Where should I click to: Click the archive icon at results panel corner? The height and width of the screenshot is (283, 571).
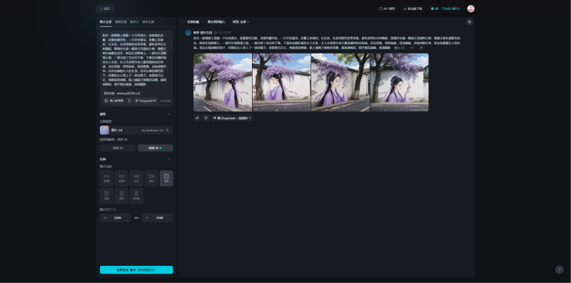coord(470,22)
